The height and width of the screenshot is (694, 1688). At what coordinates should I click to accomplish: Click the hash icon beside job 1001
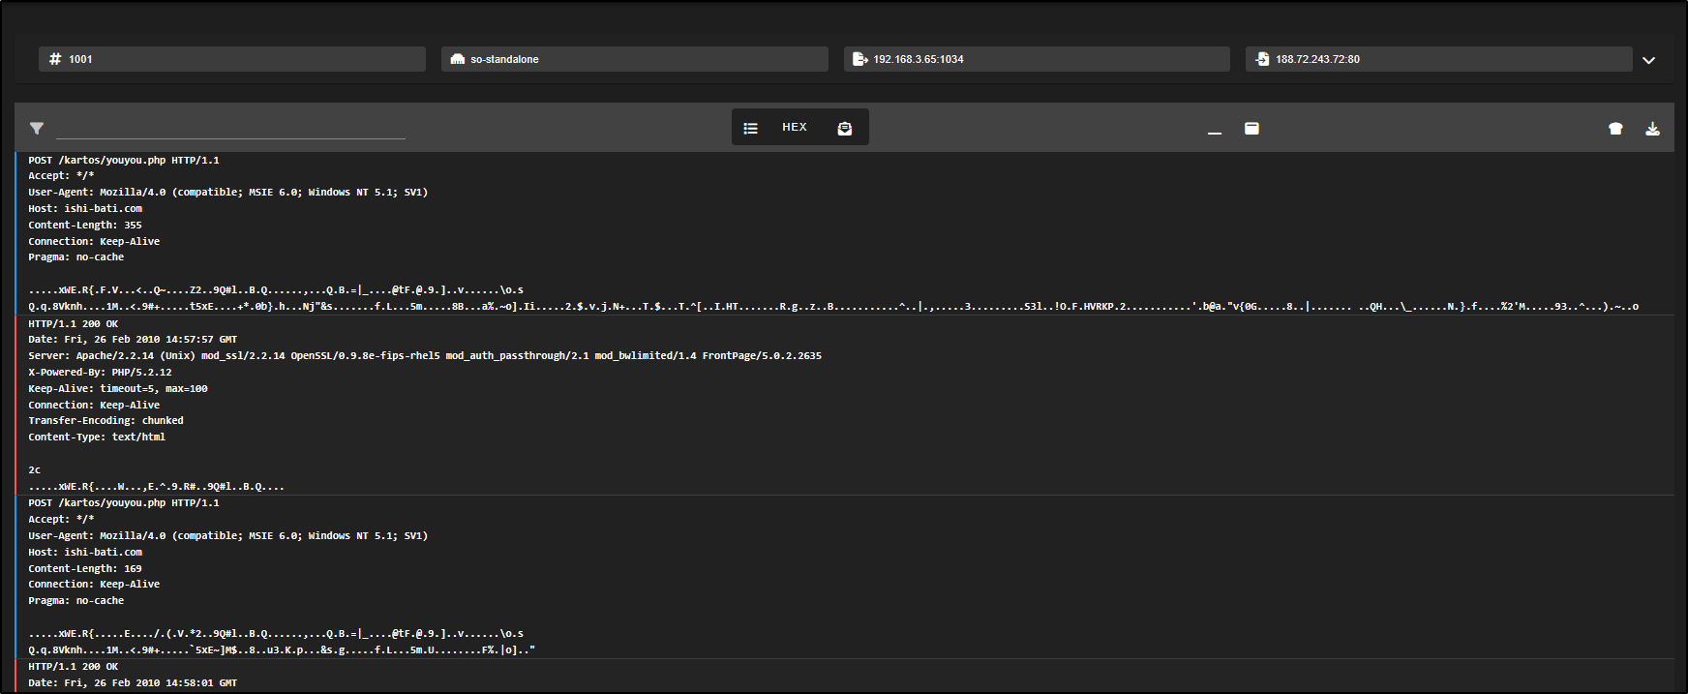(55, 59)
